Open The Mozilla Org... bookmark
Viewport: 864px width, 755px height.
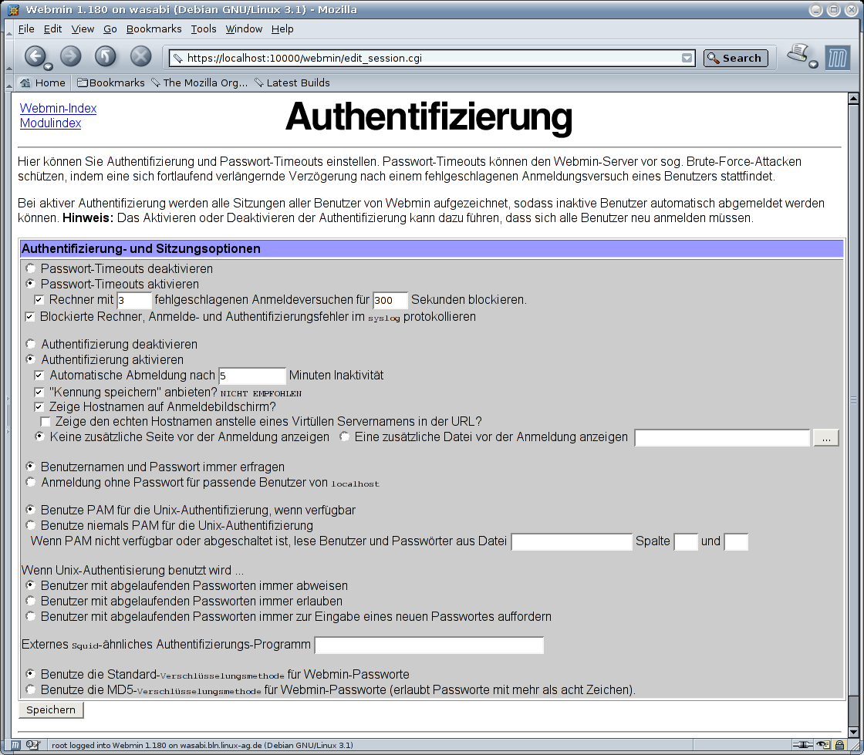pos(199,83)
